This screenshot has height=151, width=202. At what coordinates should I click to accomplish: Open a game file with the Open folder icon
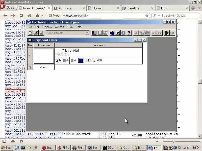pyautogui.click(x=36, y=33)
